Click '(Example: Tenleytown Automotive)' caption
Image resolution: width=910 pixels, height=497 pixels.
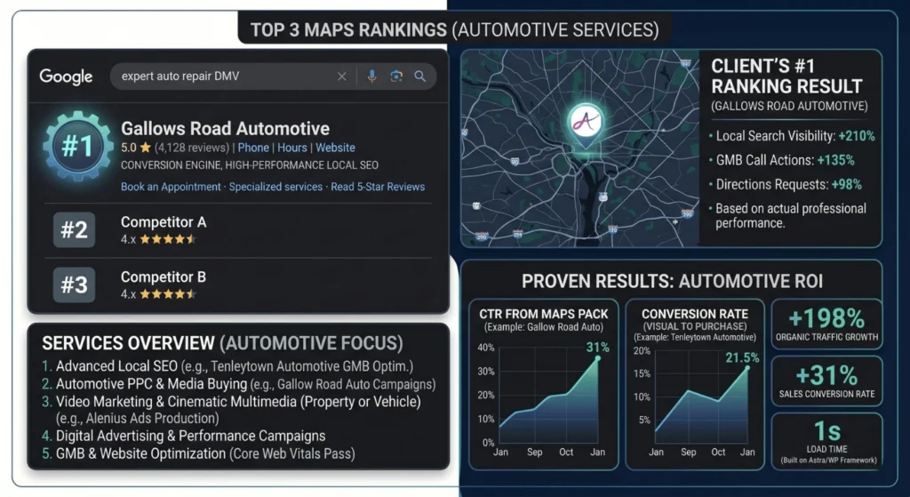tap(695, 337)
